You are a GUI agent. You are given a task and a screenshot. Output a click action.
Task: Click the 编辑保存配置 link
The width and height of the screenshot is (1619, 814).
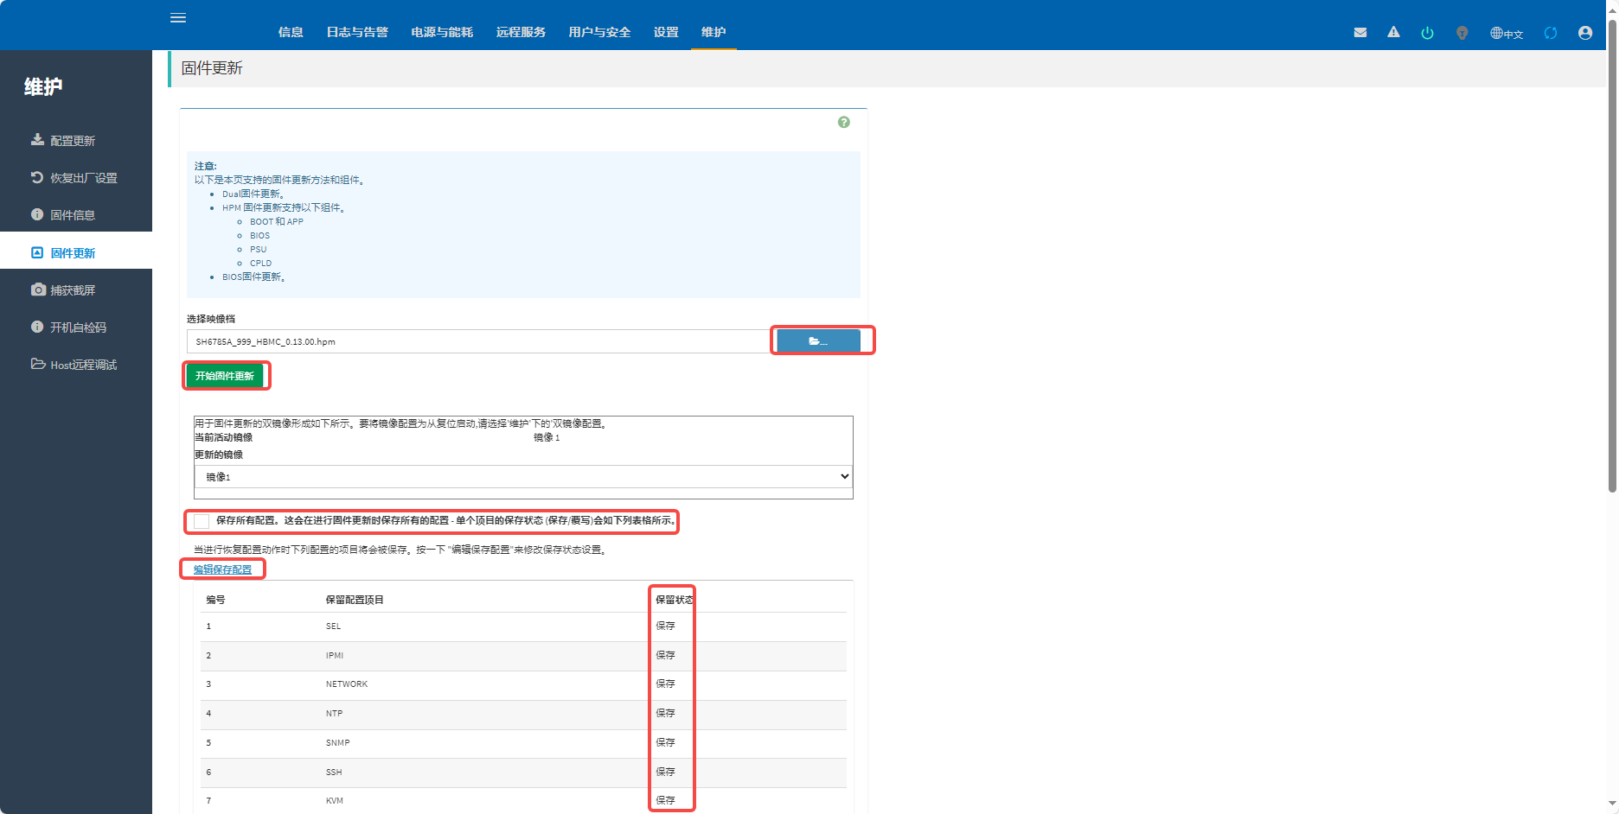click(222, 569)
